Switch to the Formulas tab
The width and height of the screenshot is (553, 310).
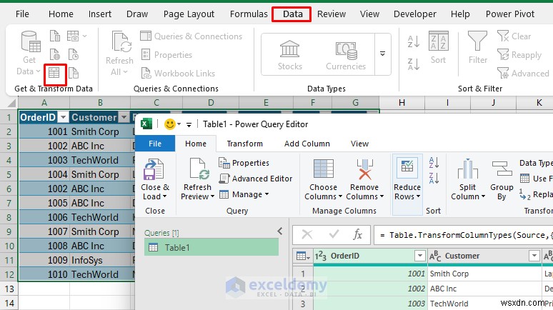point(249,14)
